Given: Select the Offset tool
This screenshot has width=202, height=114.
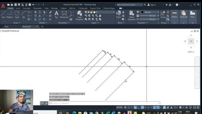Looking at the screenshot, I should click(50, 19).
